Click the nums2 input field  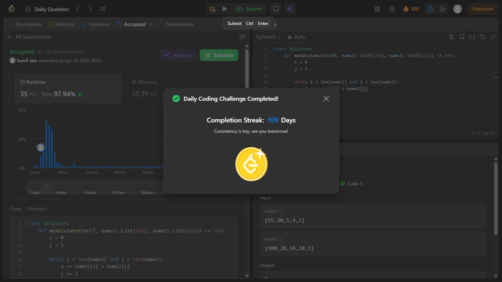(x=373, y=244)
